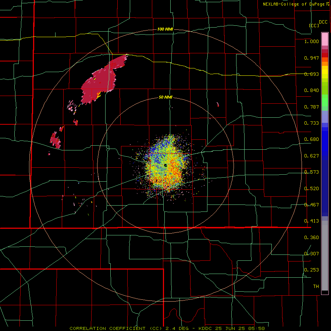Click the 0.627 color scale value

click(x=312, y=156)
